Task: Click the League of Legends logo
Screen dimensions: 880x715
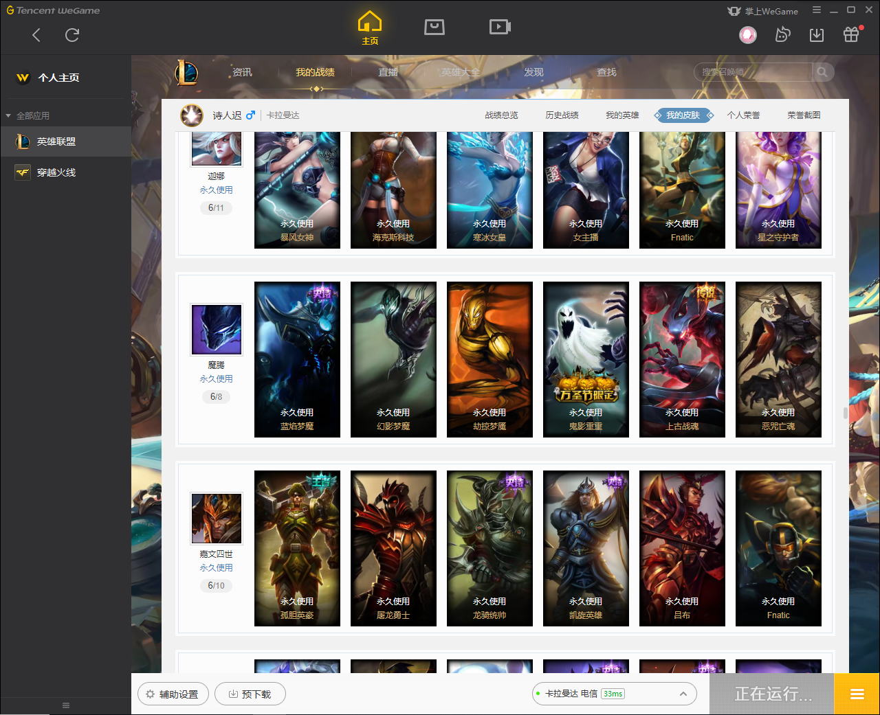Action: 186,72
